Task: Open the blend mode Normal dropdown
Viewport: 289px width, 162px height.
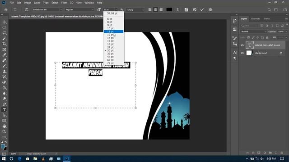Action: tap(253, 31)
